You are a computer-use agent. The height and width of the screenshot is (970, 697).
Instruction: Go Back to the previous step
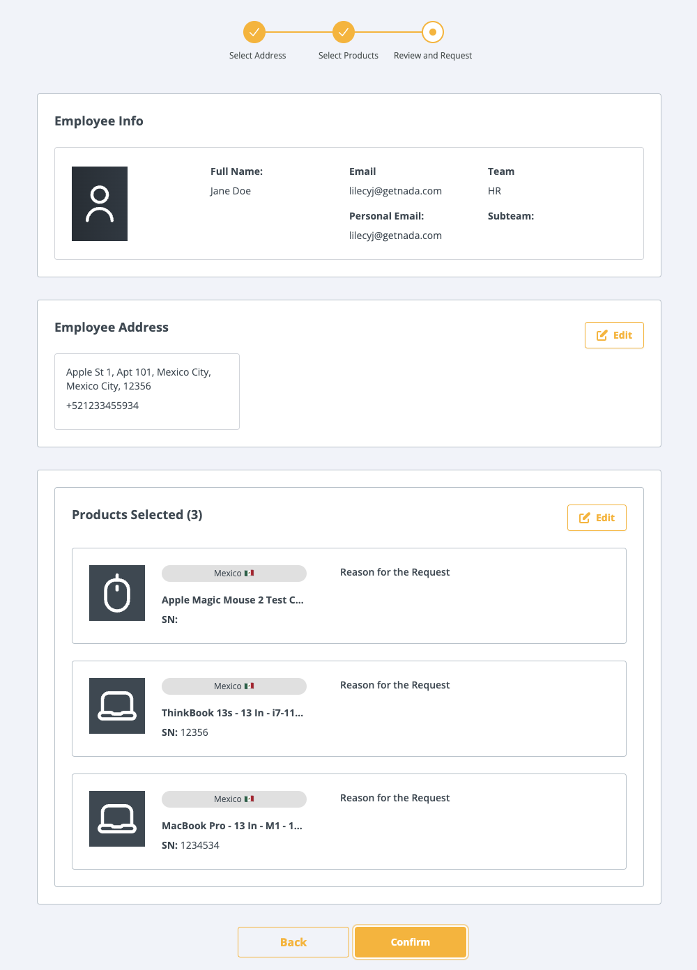pos(293,942)
